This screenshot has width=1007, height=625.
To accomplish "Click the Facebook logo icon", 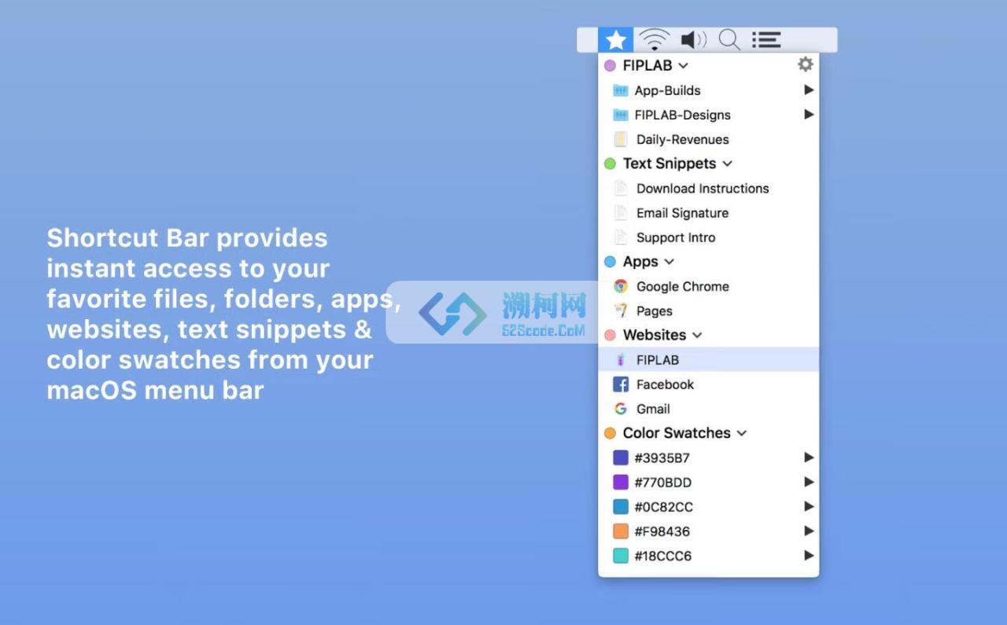I will click(621, 384).
